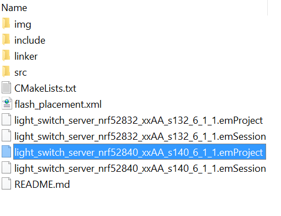The width and height of the screenshot is (281, 216).
Task: Click the nrf52840 emSession file icon
Action: click(7, 167)
